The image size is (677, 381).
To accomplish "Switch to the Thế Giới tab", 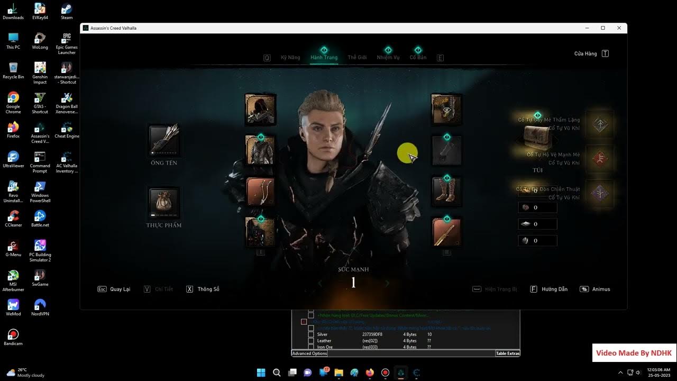I will pyautogui.click(x=357, y=57).
